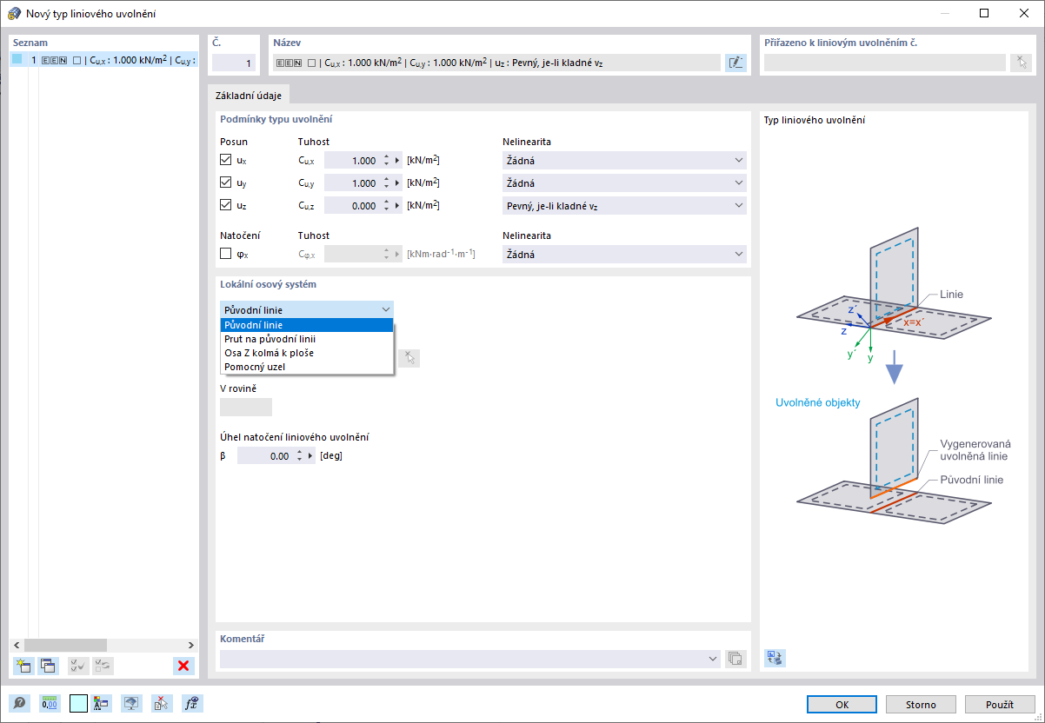This screenshot has width=1045, height=723.
Task: Click the Cu,y stiffness stepper arrows
Action: 386,183
